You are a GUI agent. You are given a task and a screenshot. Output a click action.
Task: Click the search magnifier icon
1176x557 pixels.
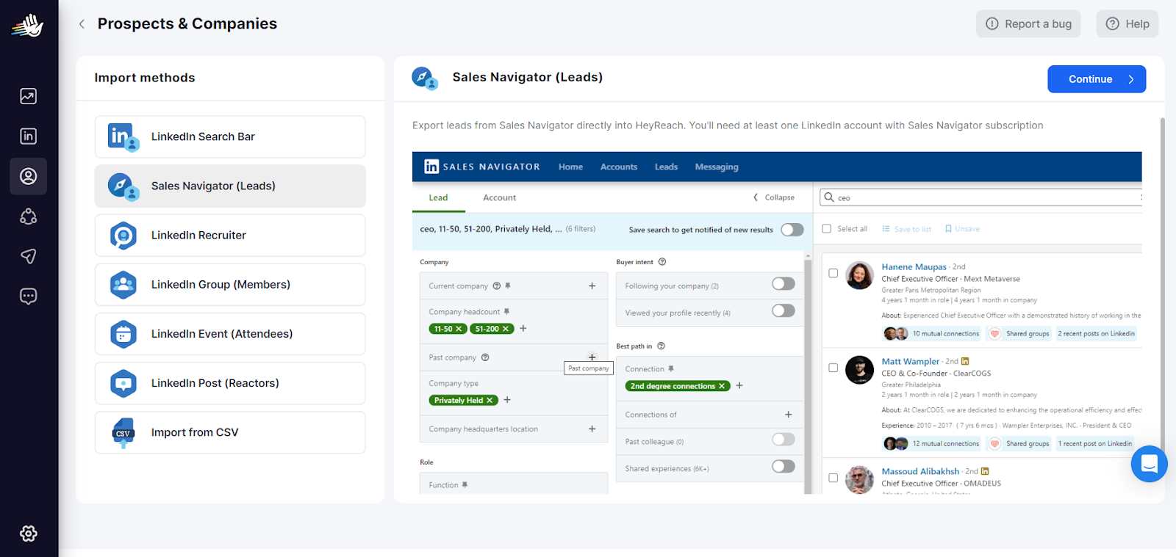coord(829,197)
